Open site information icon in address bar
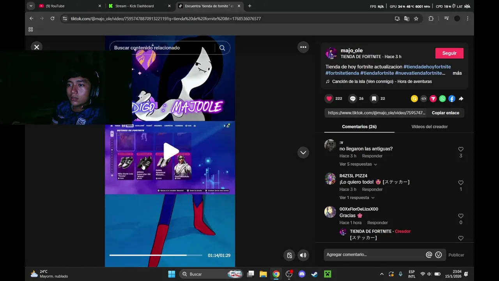The image size is (499, 281). 65,18
